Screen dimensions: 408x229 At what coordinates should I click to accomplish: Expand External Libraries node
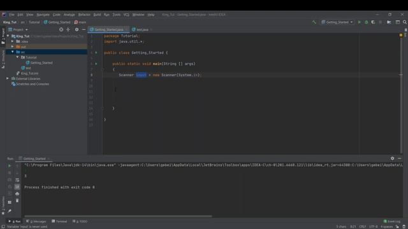click(x=8, y=78)
